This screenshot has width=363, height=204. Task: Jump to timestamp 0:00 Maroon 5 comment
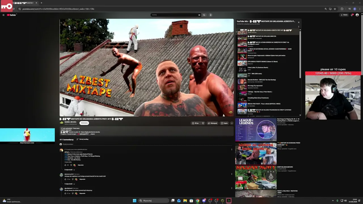pos(66,154)
